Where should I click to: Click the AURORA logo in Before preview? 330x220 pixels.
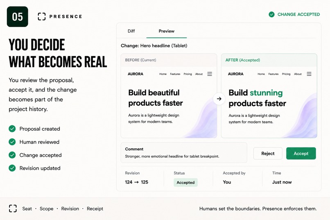pyautogui.click(x=136, y=74)
